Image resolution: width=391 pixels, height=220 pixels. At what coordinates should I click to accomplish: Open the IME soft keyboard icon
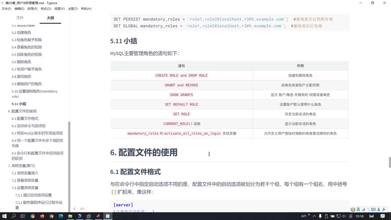(373, 209)
